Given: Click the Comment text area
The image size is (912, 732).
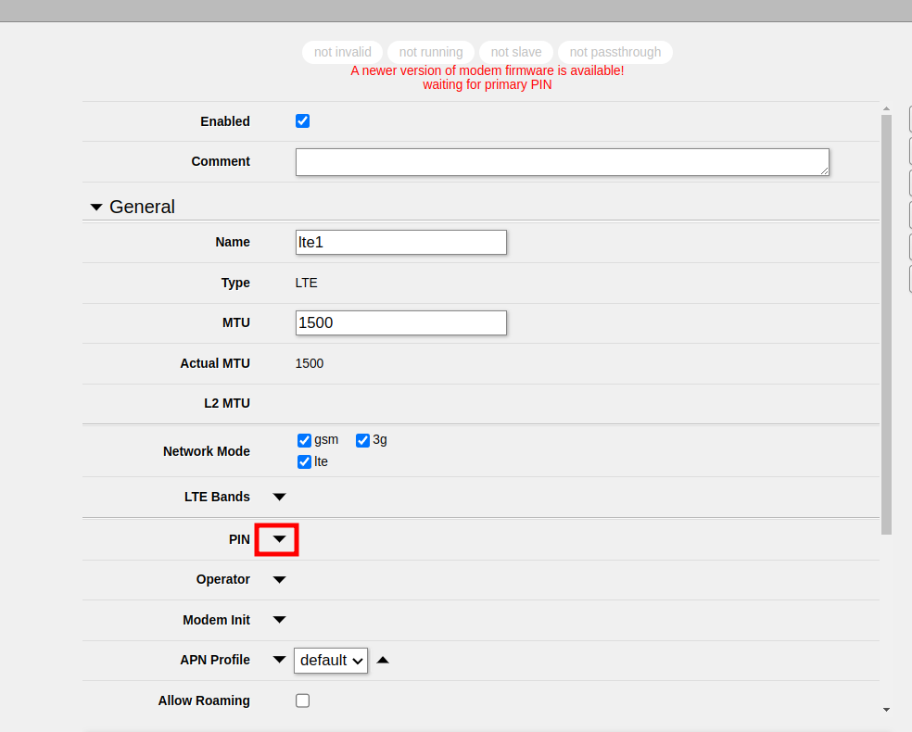Looking at the screenshot, I should [562, 161].
